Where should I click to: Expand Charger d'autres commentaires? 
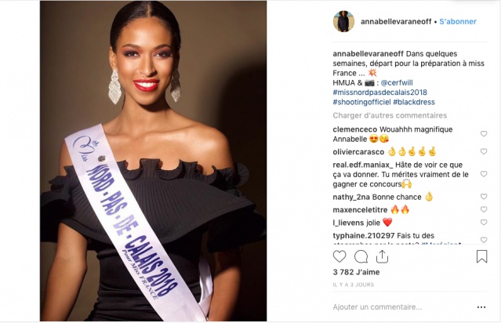coord(390,115)
